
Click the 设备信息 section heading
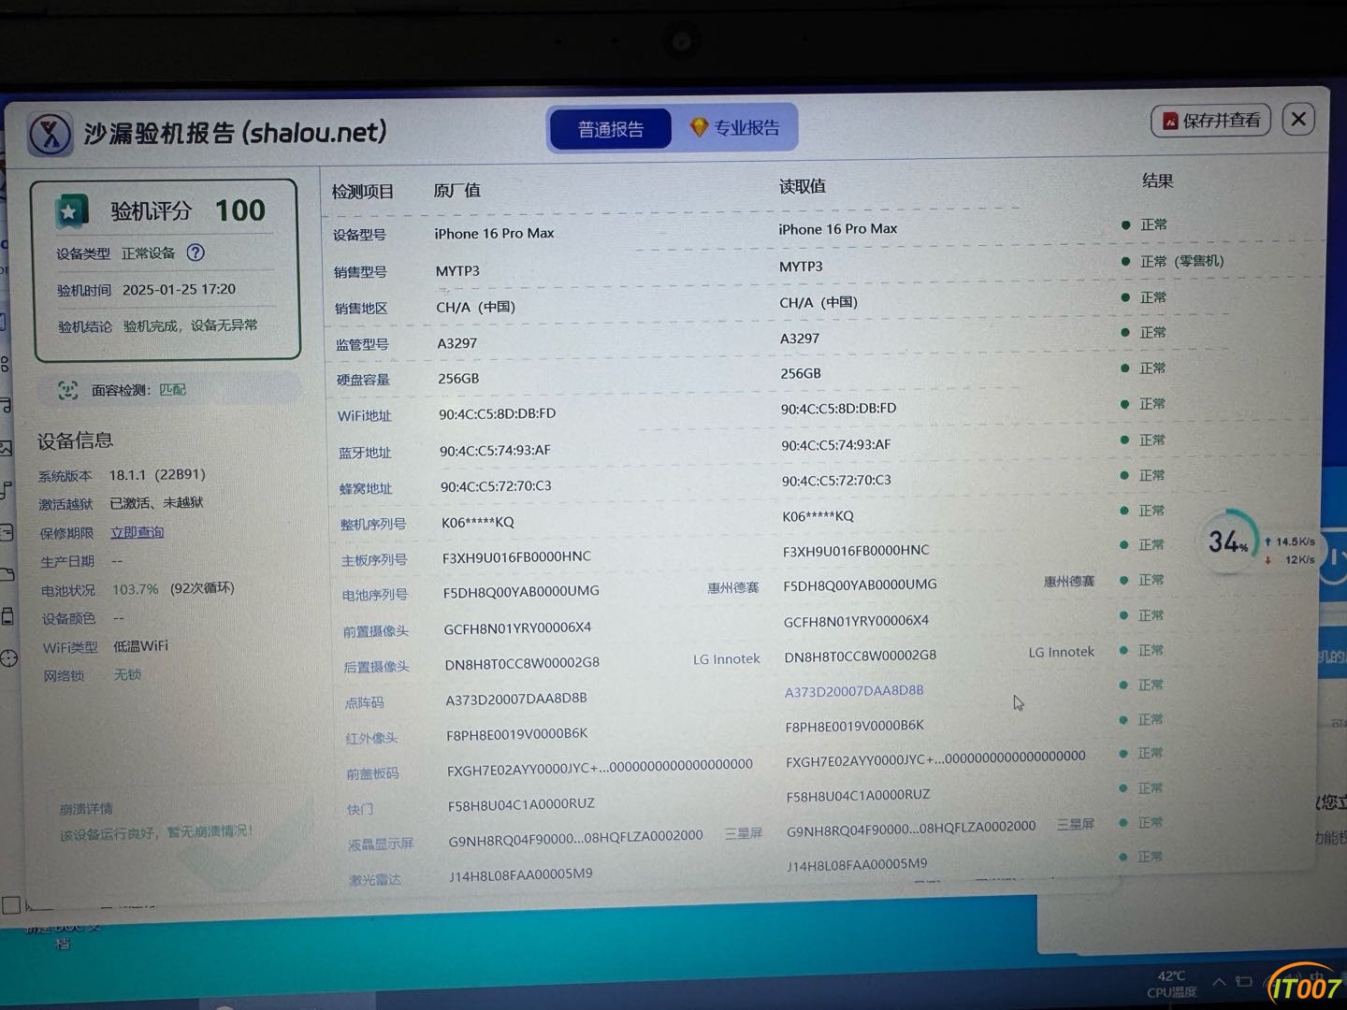pyautogui.click(x=75, y=440)
